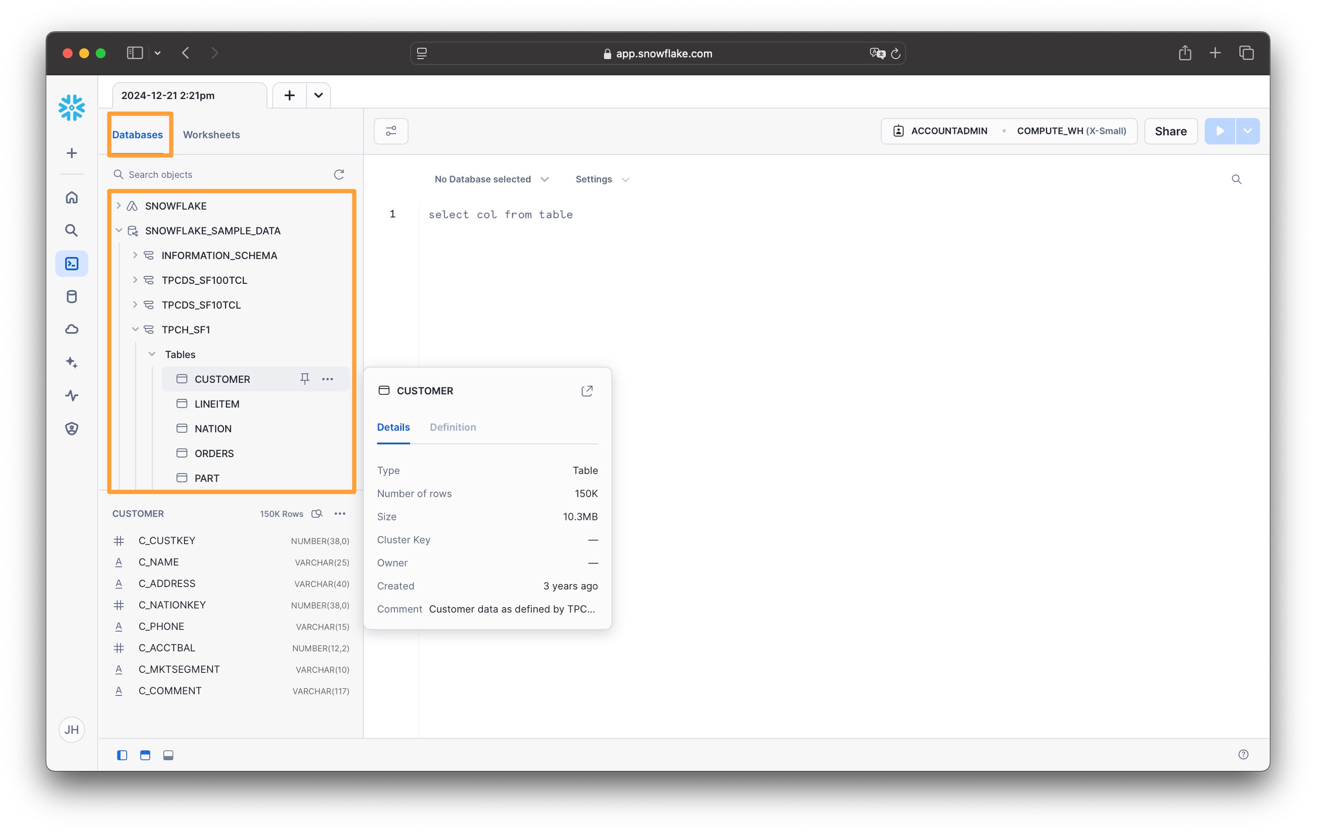Open the AI sparkle icon in sidebar
This screenshot has height=832, width=1318.
click(x=72, y=362)
